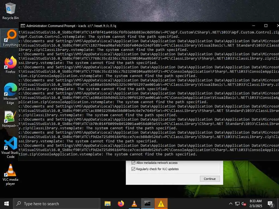Minimize the Command Prompt window

(x=254, y=26)
